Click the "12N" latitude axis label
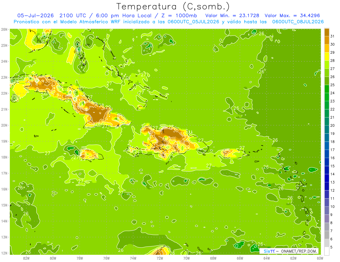This screenshot has width=340, height=262. click(4, 253)
